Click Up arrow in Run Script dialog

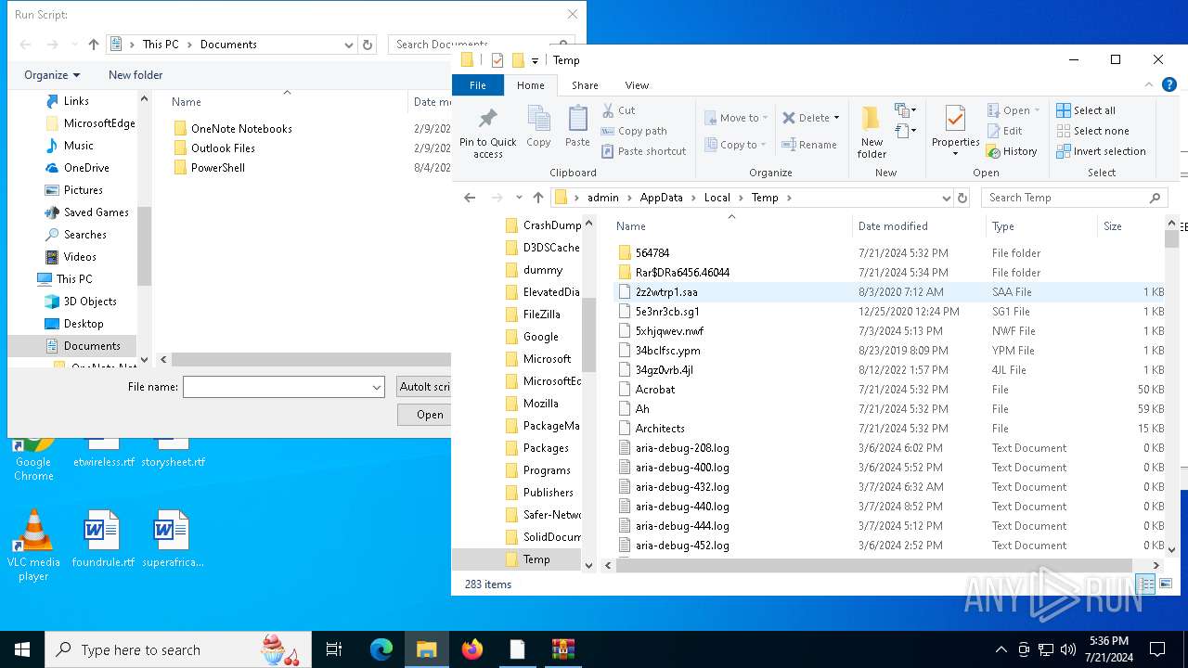[x=93, y=45]
